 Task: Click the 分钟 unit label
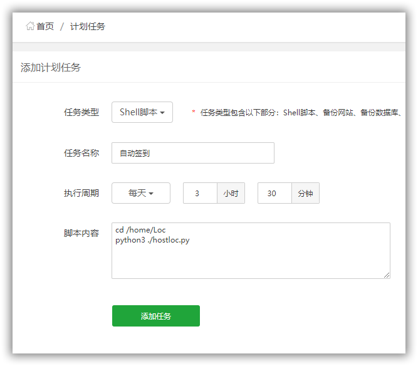click(305, 193)
